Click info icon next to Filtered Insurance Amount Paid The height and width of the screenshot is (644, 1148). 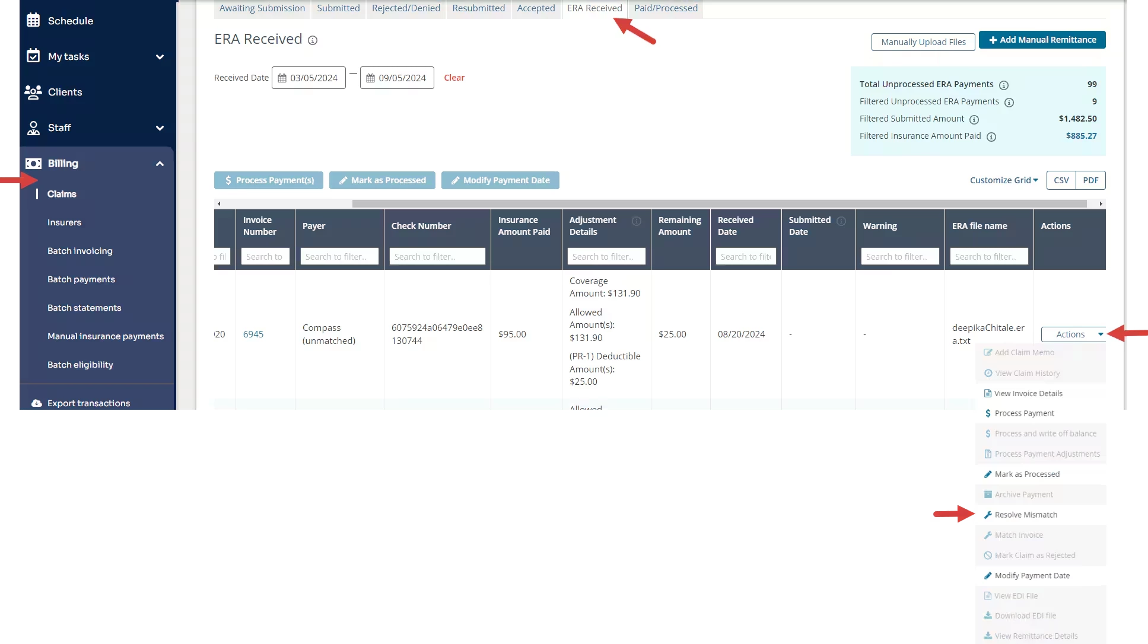point(991,136)
